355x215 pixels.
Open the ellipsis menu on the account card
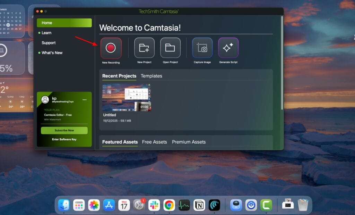coord(84,100)
